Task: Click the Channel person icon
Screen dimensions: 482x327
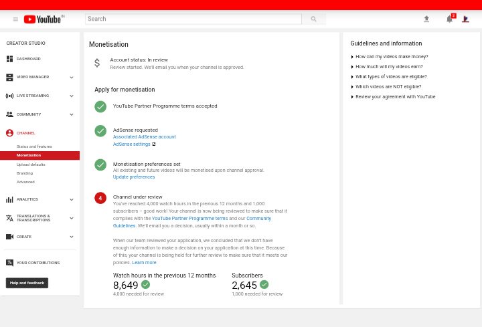Action: 9,133
